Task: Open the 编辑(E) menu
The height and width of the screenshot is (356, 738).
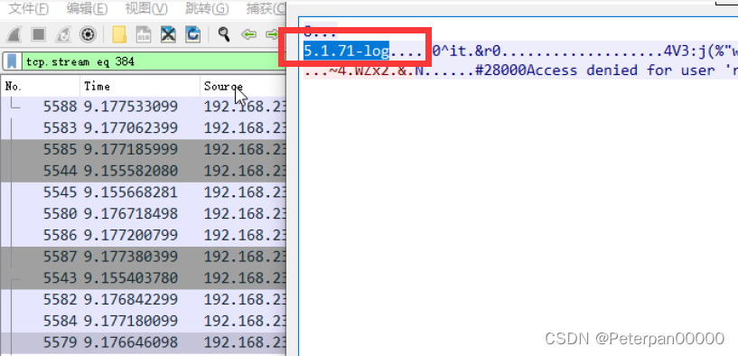Action: point(87,8)
